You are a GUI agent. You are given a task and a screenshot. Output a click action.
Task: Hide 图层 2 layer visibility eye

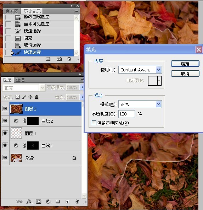click(x=5, y=108)
